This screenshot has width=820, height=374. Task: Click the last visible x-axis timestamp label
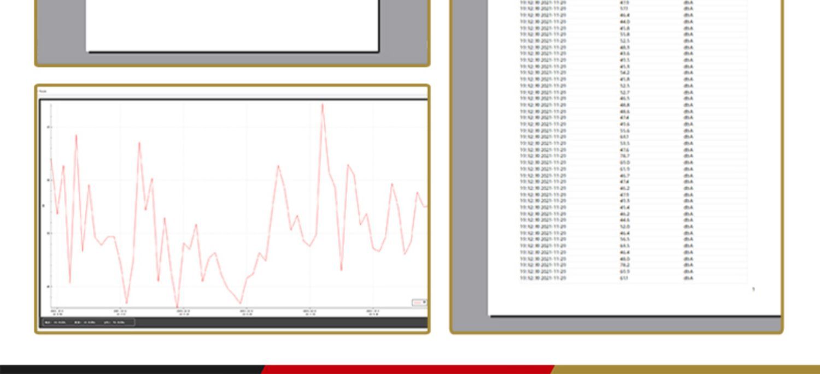tap(373, 313)
